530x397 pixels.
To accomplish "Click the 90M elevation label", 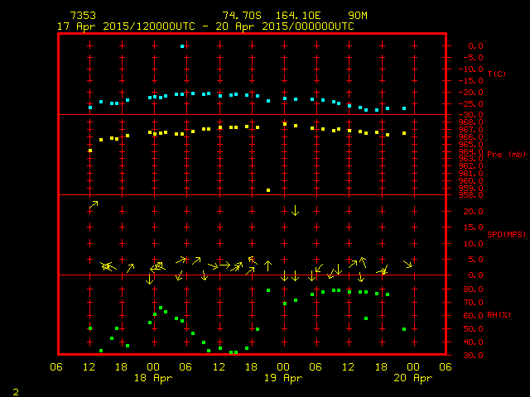I will pos(358,16).
